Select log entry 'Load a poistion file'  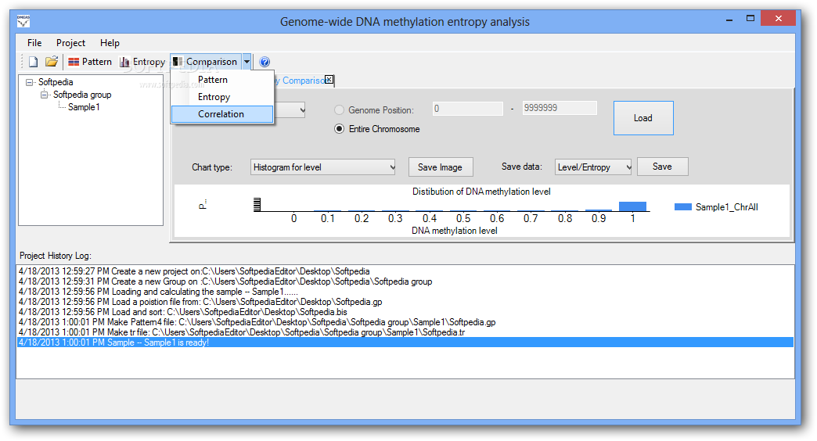coord(405,302)
